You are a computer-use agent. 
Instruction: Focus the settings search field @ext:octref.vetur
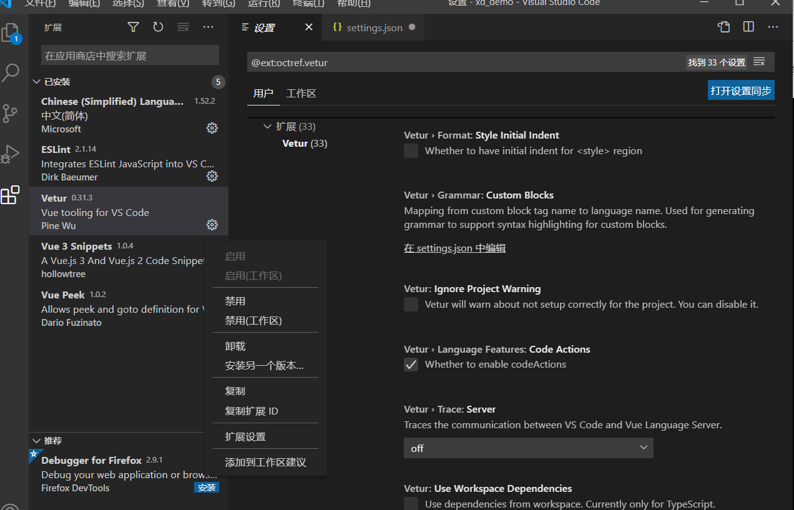click(466, 62)
